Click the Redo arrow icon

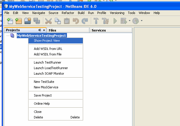[85, 21]
